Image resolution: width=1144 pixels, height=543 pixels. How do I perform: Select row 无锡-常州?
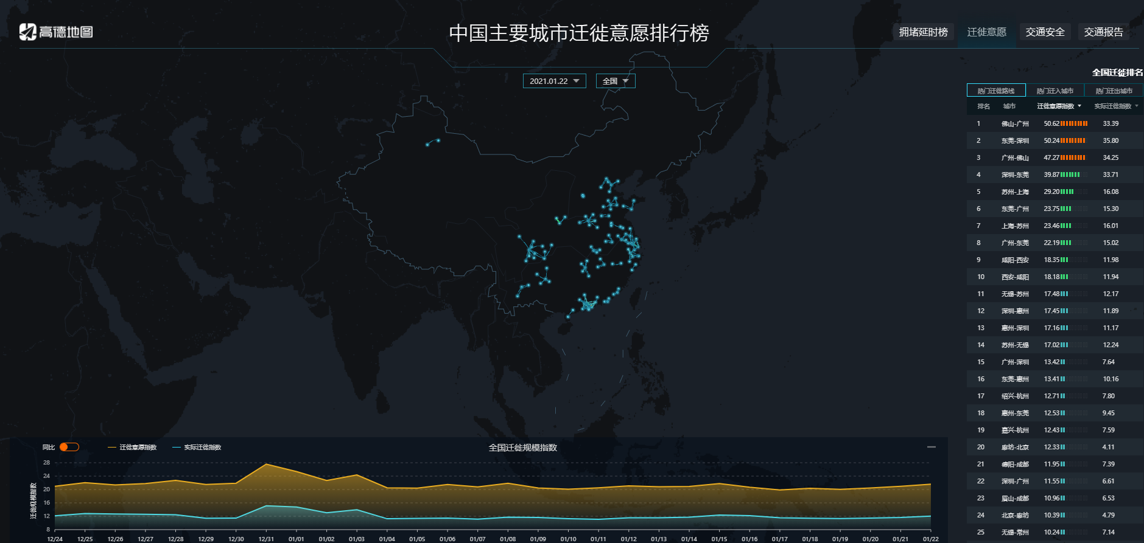[x=1055, y=532]
